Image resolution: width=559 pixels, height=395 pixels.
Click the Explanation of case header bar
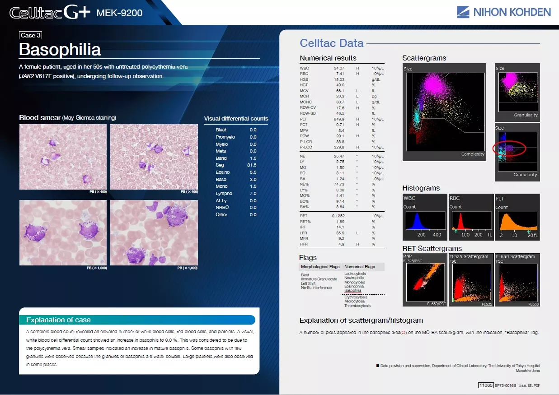point(137,320)
